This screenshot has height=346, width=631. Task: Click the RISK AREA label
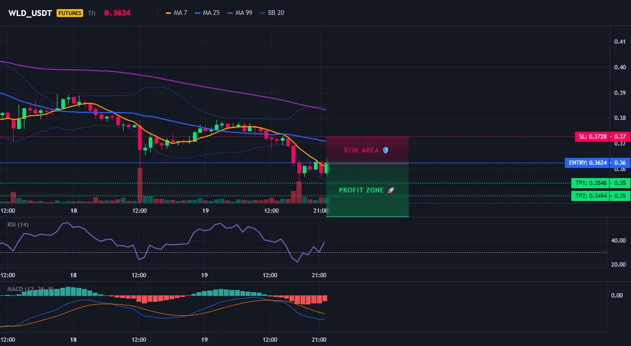pos(361,150)
